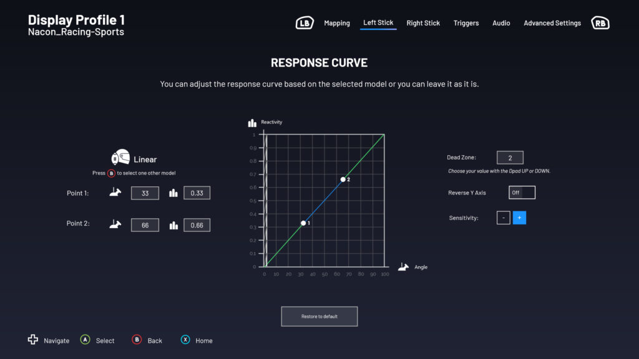Switch to the Right Stick tab
The image size is (639, 359).
[x=423, y=23]
